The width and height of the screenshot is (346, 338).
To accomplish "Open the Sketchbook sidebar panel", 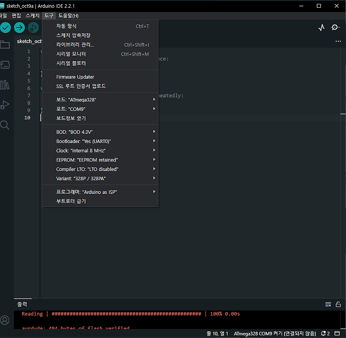I will (5, 44).
